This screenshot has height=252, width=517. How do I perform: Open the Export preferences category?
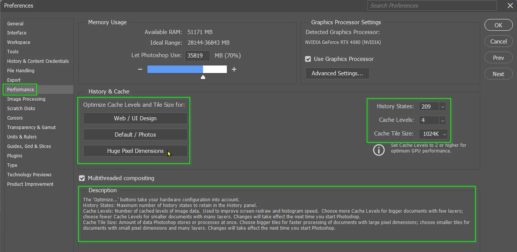[14, 80]
